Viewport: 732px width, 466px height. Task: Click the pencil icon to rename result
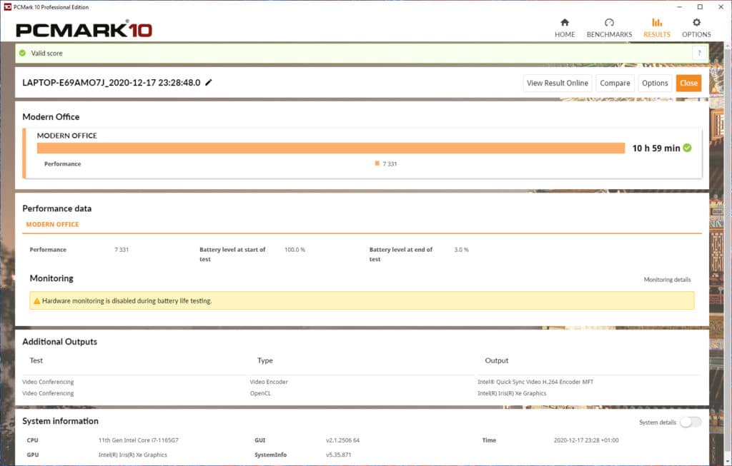coord(209,83)
